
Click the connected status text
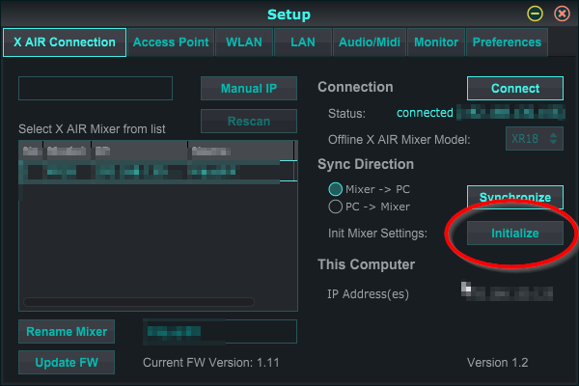coord(425,113)
